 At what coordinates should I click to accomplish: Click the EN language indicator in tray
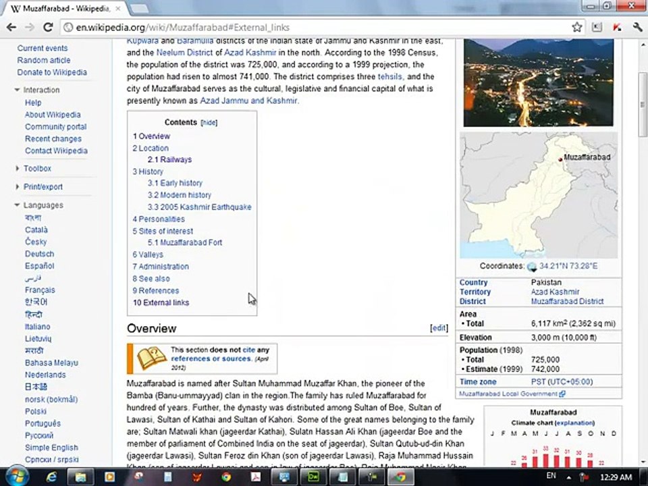click(551, 476)
